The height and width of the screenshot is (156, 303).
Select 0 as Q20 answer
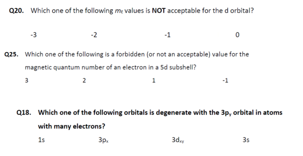[x=237, y=35]
